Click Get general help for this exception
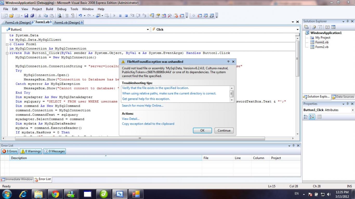This screenshot has height=199, width=355. click(x=146, y=99)
